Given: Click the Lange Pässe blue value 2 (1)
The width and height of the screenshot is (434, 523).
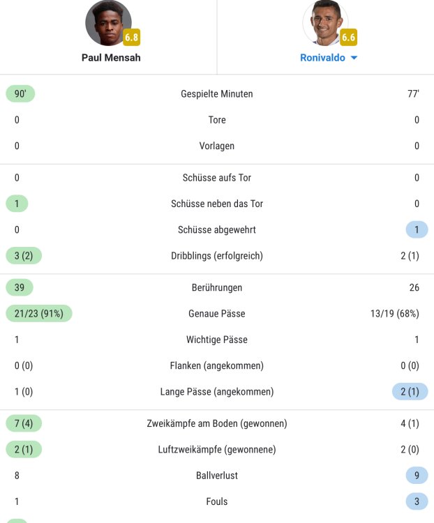Looking at the screenshot, I should point(410,392).
